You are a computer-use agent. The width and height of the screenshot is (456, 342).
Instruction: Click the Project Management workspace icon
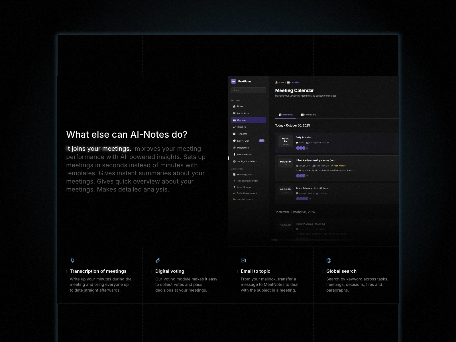234,193
